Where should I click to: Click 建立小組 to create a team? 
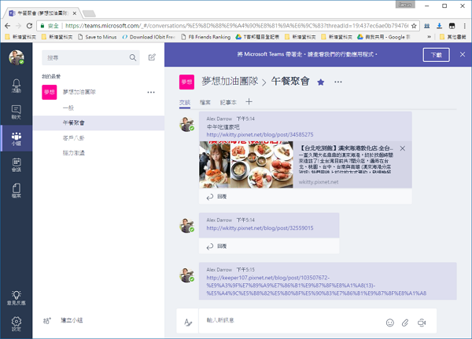[x=72, y=320]
